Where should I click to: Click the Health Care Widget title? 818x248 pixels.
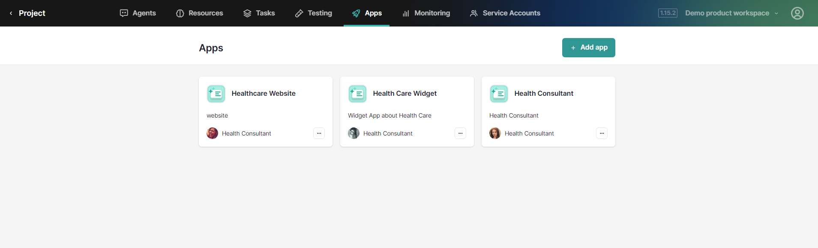[405, 93]
